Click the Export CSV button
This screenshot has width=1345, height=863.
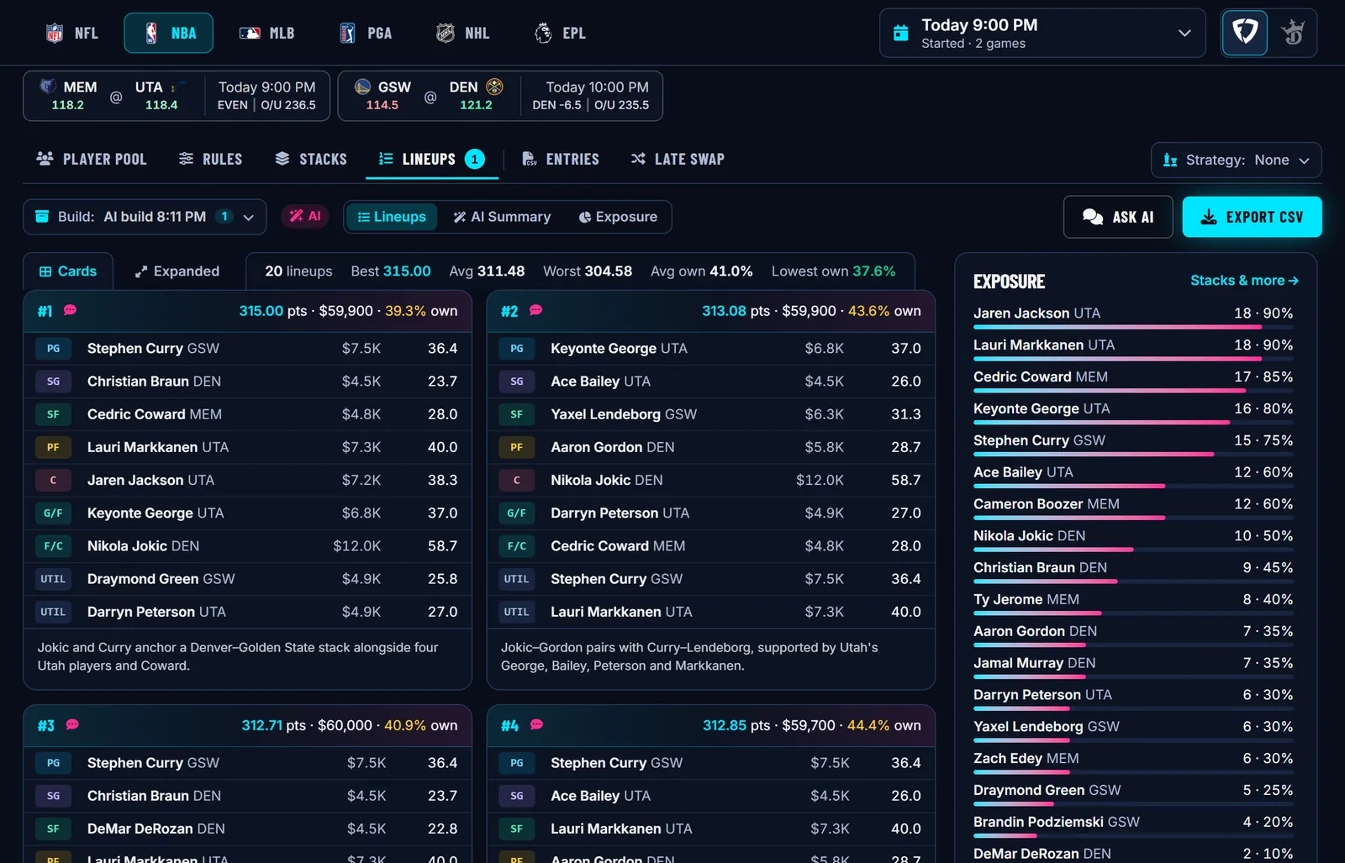tap(1253, 217)
